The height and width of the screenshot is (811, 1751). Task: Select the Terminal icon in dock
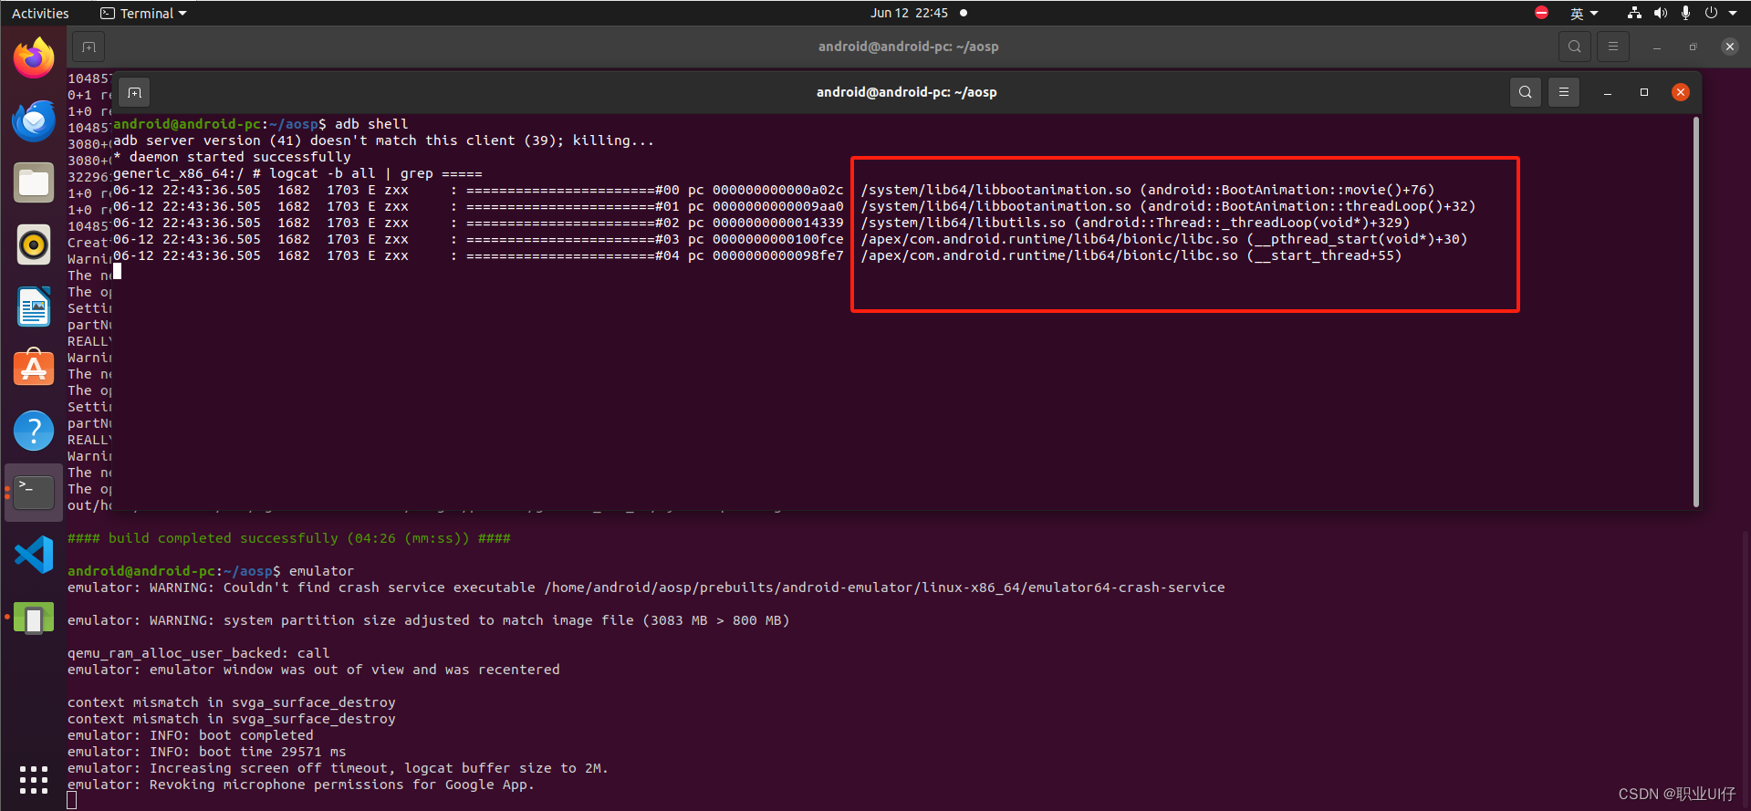[34, 493]
